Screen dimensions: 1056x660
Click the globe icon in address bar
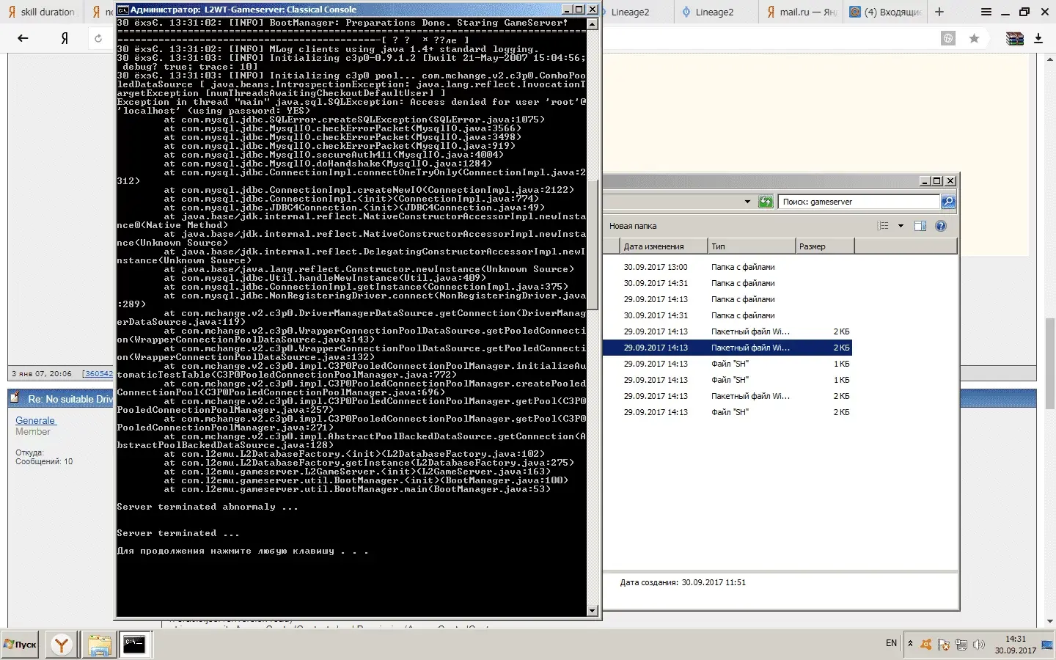948,38
